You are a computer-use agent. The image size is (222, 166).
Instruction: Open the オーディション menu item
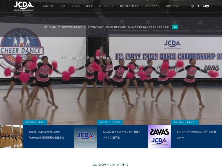point(106,6)
